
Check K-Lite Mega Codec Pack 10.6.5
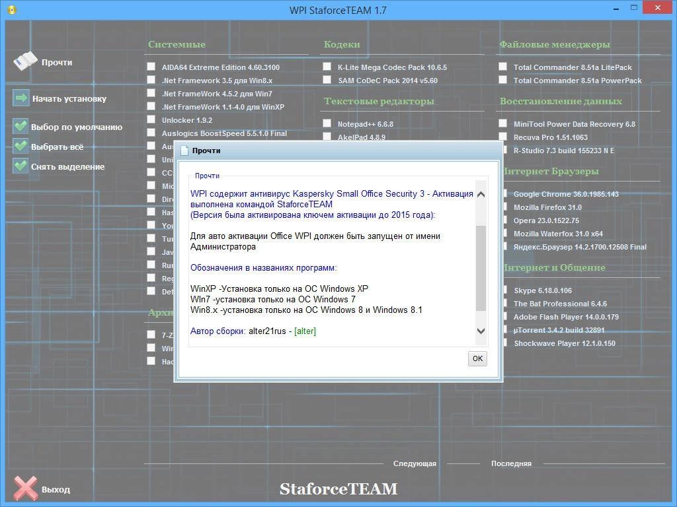tap(327, 67)
